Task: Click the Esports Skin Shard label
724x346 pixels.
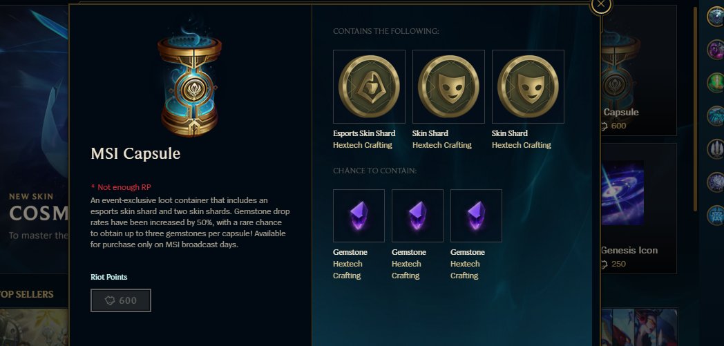Action: [x=364, y=133]
